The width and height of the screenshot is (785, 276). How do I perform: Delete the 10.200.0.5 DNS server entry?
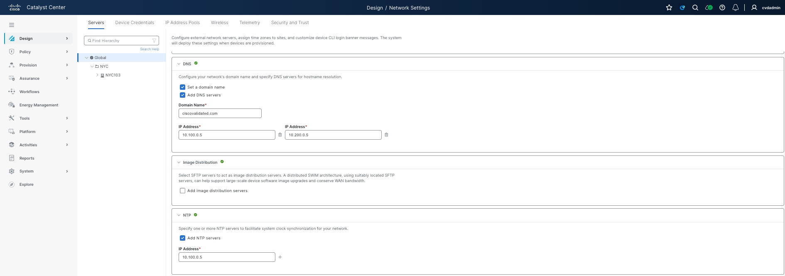386,135
